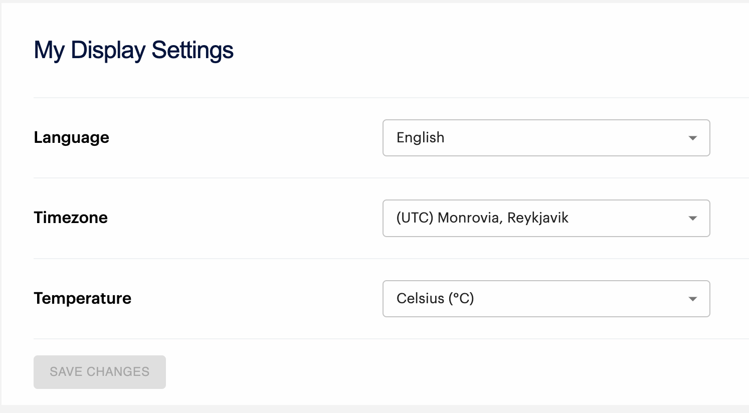Open the Language dropdown
The image size is (749, 413).
(x=545, y=138)
